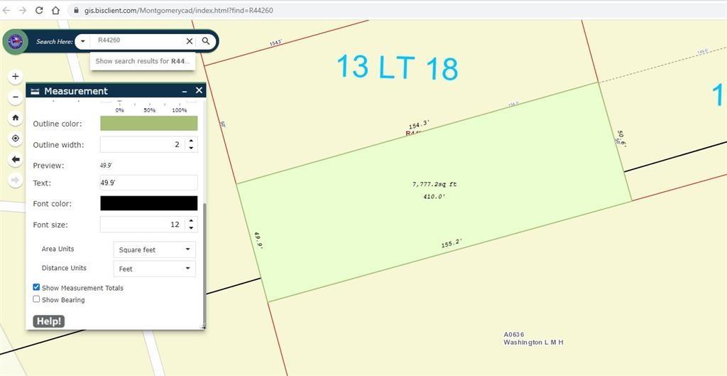
Task: Return map to default home extent
Action: point(16,118)
